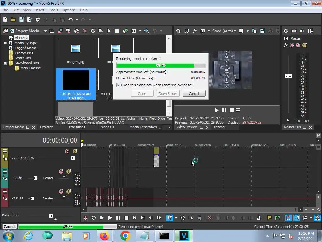
Task: Open the Undo history dropdown arrow
Action: pos(77,20)
